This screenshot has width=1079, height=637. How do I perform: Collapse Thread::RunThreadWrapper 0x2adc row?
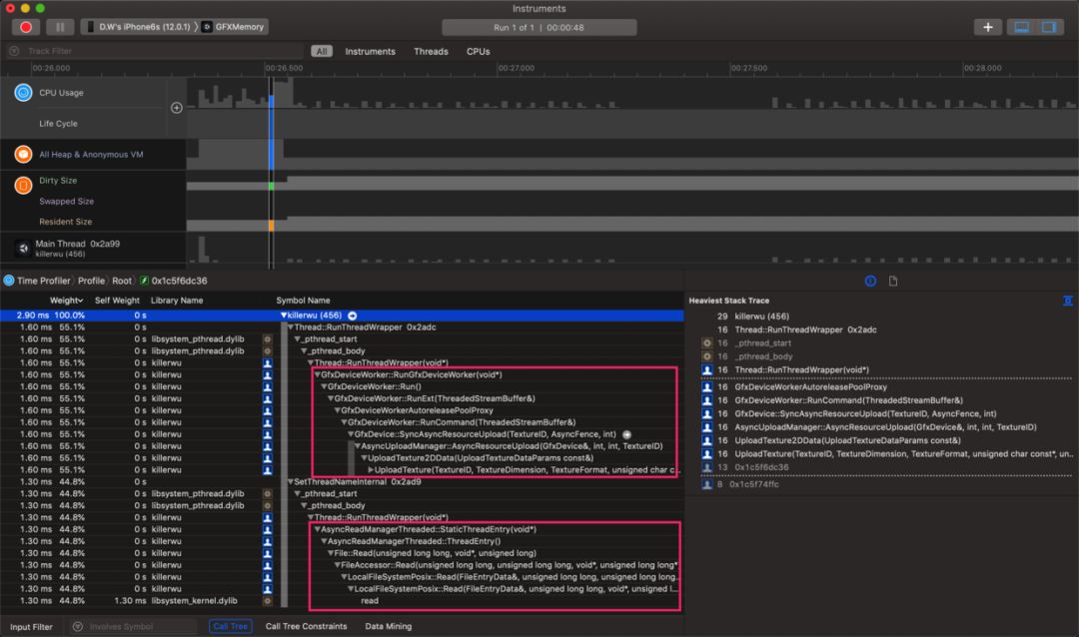[x=290, y=327]
